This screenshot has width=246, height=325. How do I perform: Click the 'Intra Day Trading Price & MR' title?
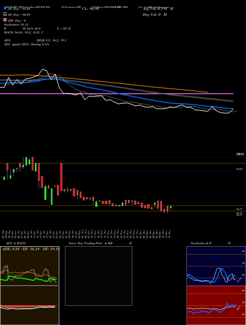91,243
